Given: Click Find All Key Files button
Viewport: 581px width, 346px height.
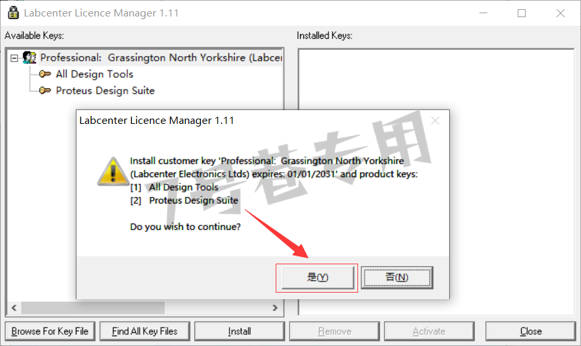Looking at the screenshot, I should [x=145, y=332].
